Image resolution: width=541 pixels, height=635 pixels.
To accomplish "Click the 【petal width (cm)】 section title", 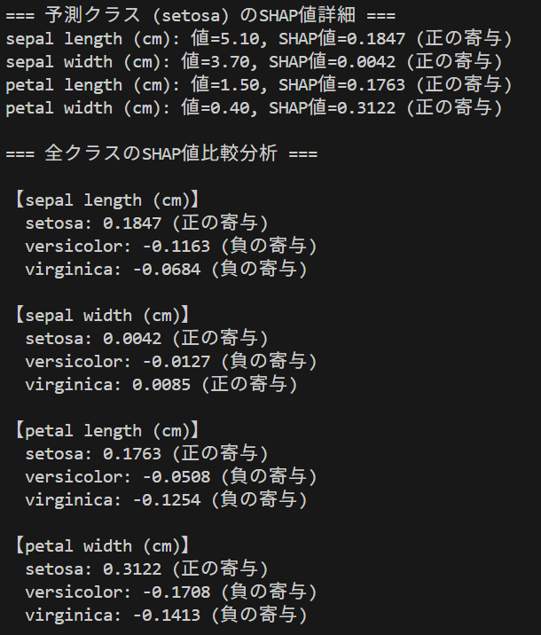I will (x=103, y=546).
